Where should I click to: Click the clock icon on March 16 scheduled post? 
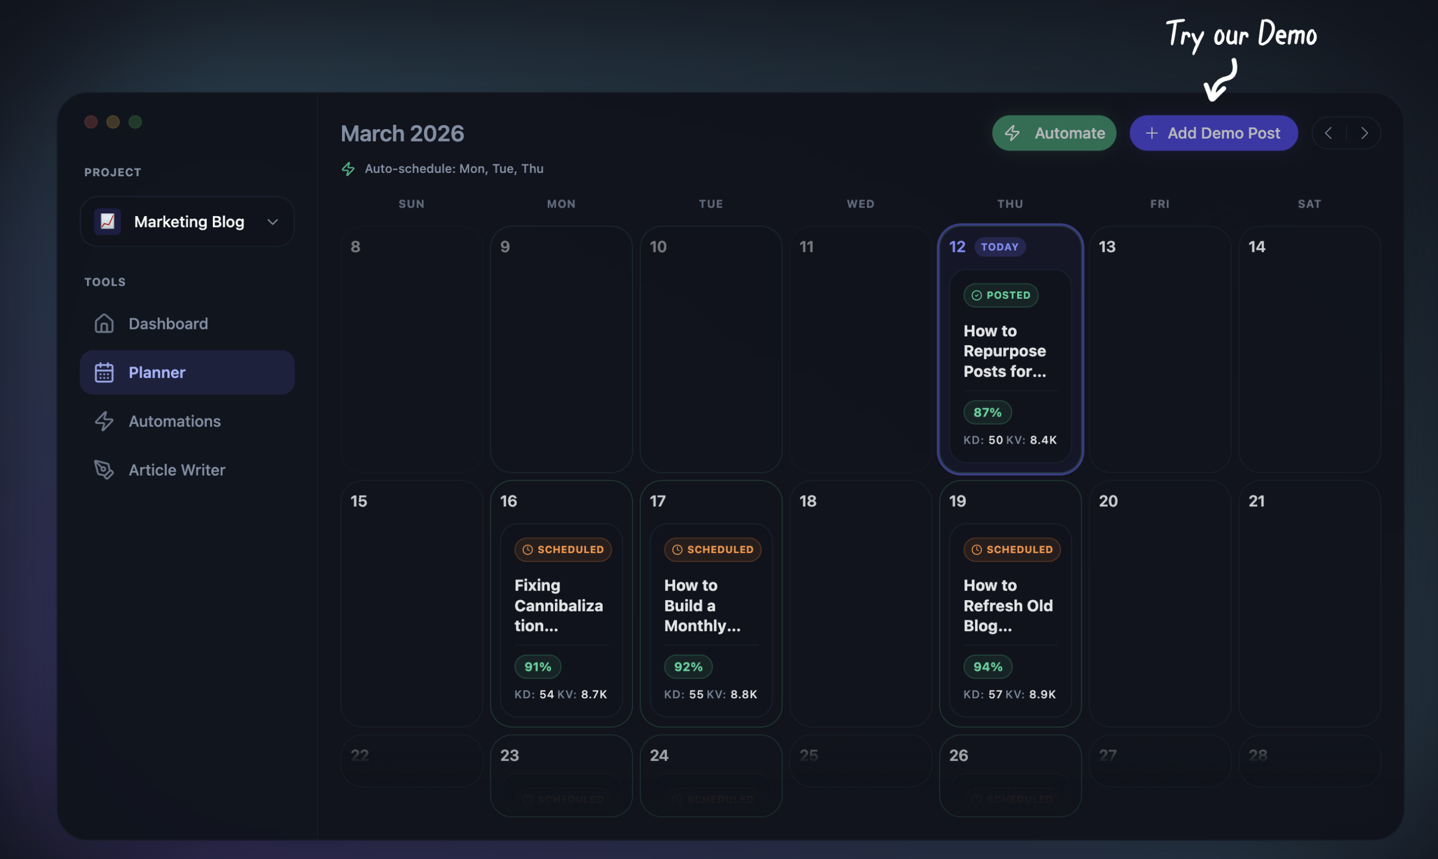coord(527,549)
